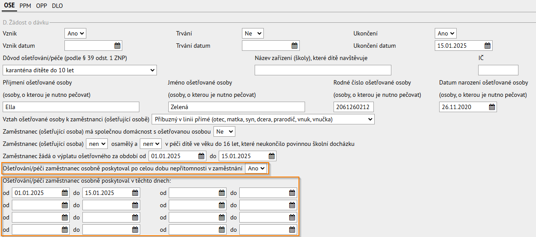Click Příjmení field containing Ella

point(71,107)
